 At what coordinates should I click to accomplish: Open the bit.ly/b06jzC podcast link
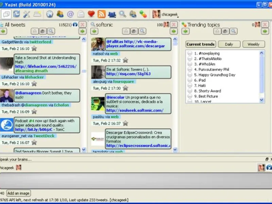34,130
